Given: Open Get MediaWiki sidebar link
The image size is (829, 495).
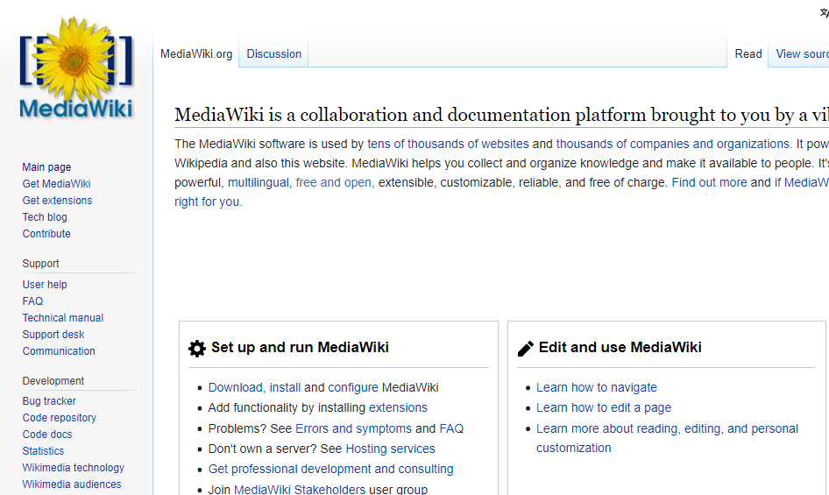Looking at the screenshot, I should [57, 183].
